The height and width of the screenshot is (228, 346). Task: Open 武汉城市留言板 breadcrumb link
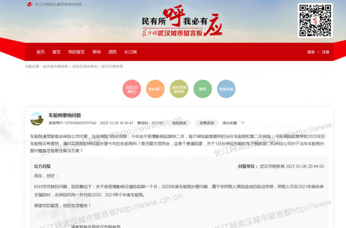pyautogui.click(x=55, y=66)
